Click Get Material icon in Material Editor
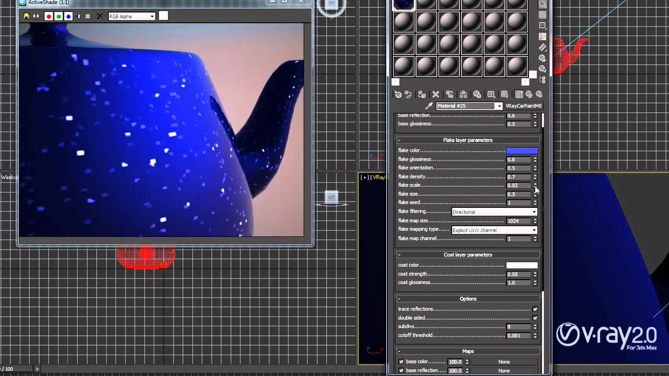This screenshot has width=669, height=376. point(398,95)
